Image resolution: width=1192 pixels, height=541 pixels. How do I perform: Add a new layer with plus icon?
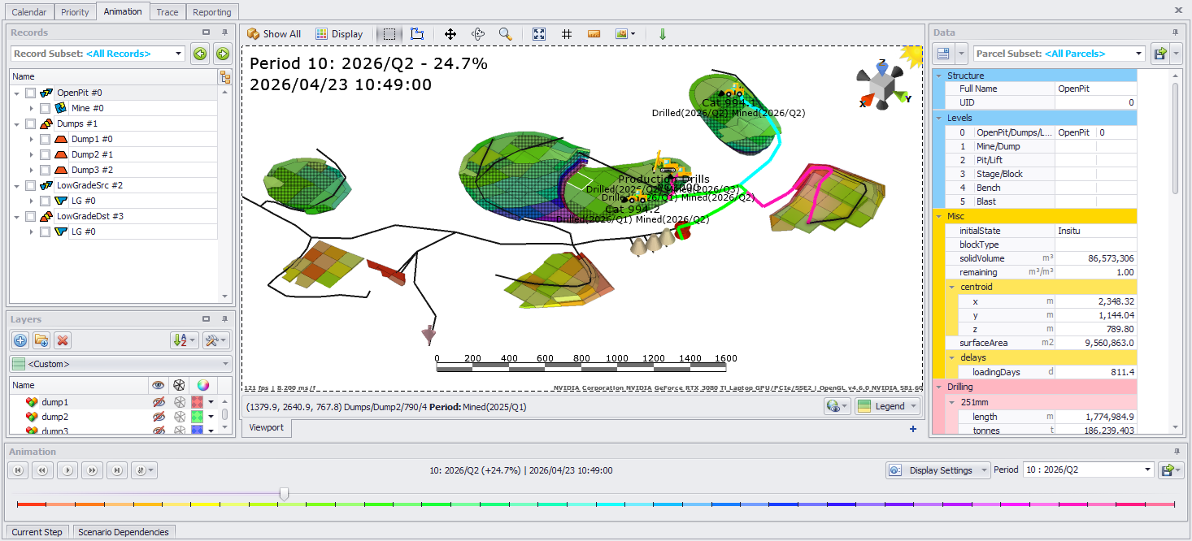coord(20,340)
